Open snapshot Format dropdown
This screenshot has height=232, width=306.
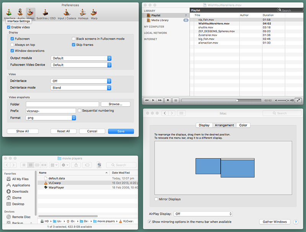point(51,118)
